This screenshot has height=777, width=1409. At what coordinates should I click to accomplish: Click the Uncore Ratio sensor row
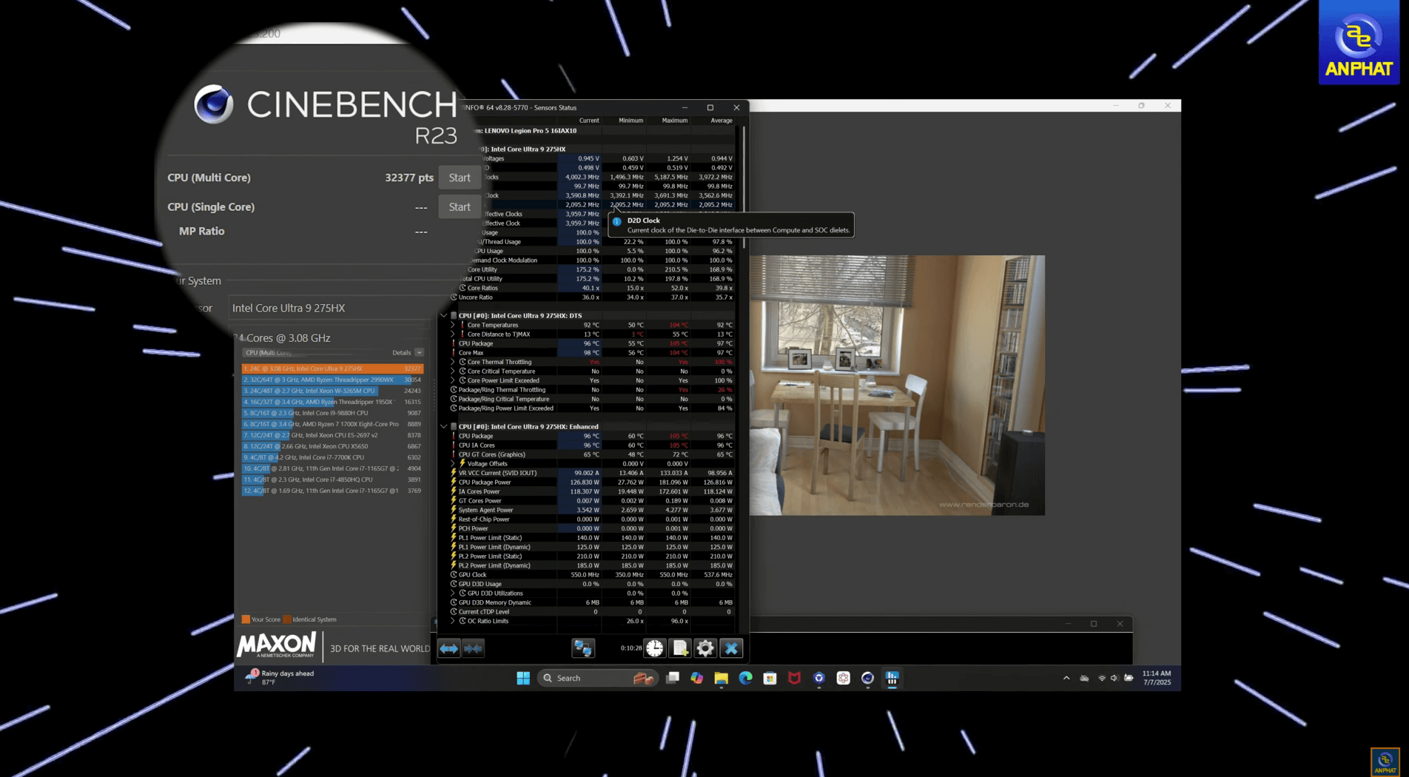coord(592,297)
